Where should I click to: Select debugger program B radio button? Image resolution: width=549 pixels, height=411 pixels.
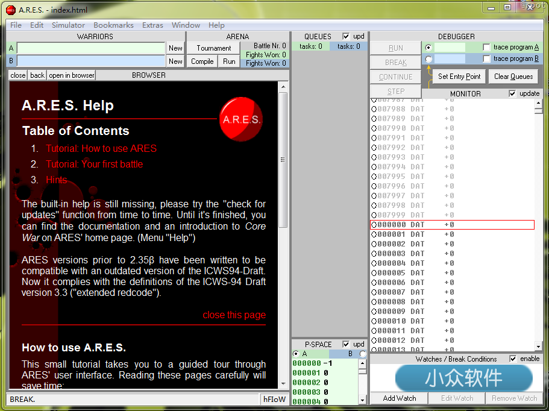[428, 59]
